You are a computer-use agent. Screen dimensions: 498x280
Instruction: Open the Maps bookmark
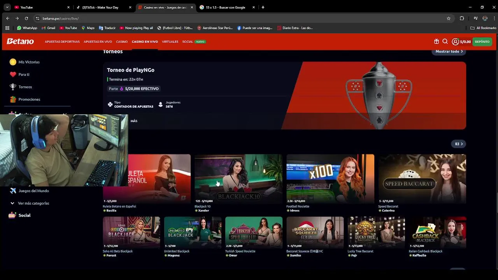tap(88, 28)
